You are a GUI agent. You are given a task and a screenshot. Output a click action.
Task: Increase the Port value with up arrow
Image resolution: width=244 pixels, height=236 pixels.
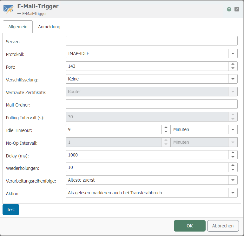pyautogui.click(x=233, y=64)
